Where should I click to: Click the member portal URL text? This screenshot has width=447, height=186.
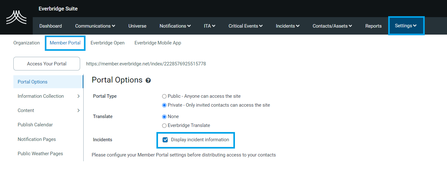146,64
